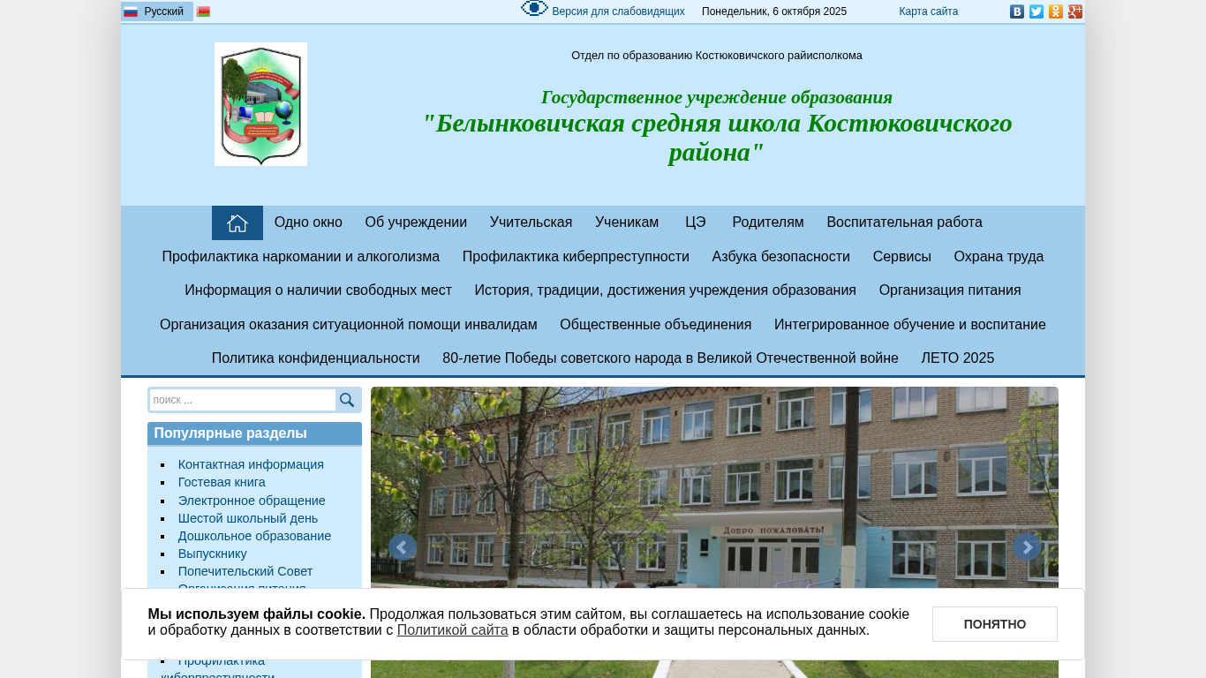This screenshot has height=678, width=1206.
Task: Click the school emblem logo
Action: [260, 104]
